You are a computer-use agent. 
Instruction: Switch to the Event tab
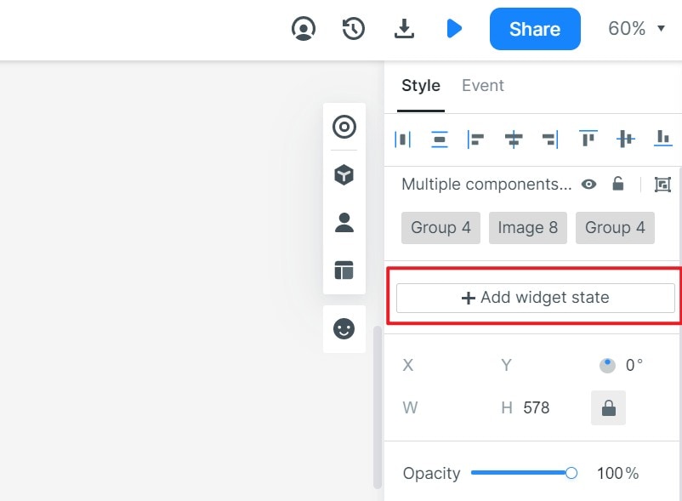click(483, 86)
